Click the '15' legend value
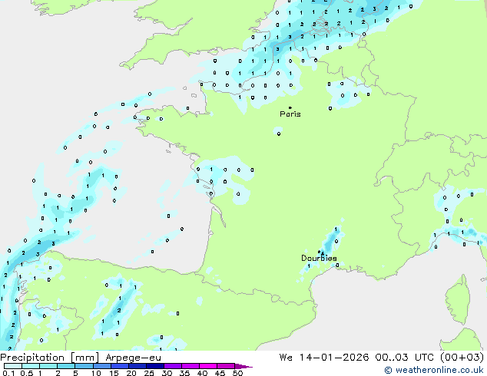487x376 pixels. tap(114, 373)
